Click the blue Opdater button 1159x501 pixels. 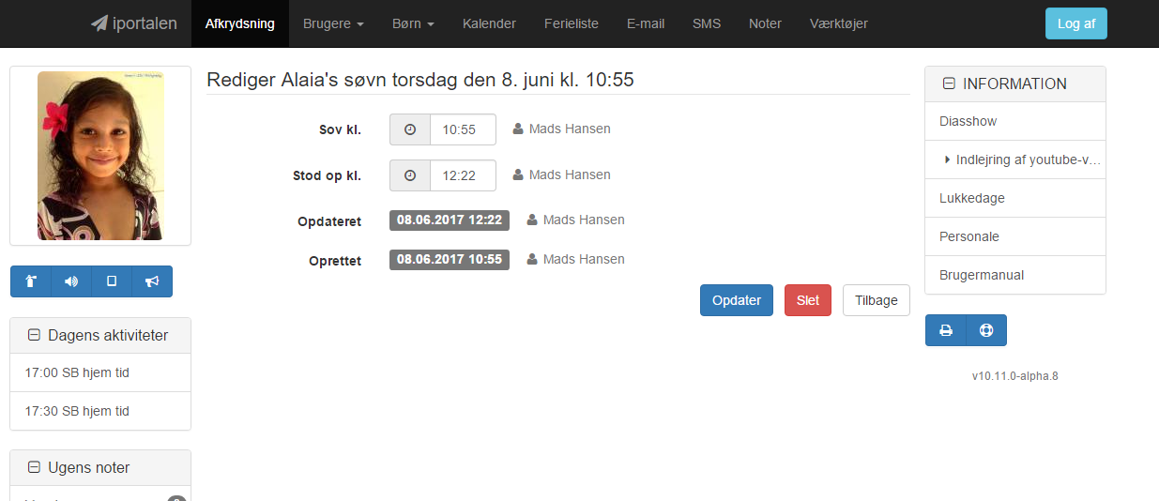click(x=737, y=300)
